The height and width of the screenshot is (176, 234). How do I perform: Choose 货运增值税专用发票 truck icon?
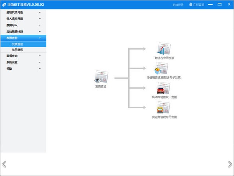[163, 108]
